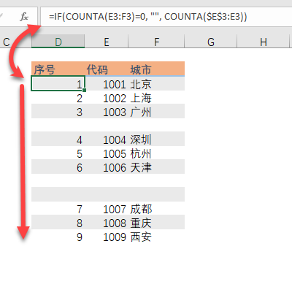Select cell with code 1004
The image size is (292, 287).
point(107,139)
